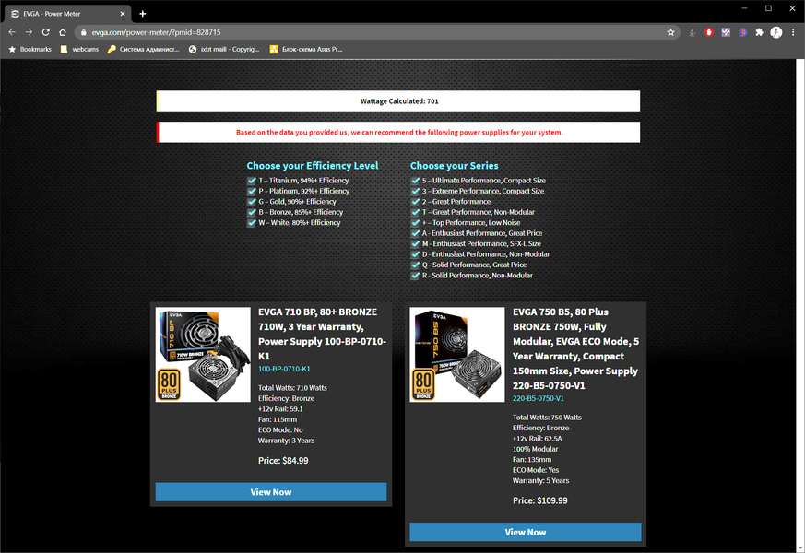Open the Chrome profile avatar
Image resolution: width=805 pixels, height=553 pixels.
[x=776, y=32]
